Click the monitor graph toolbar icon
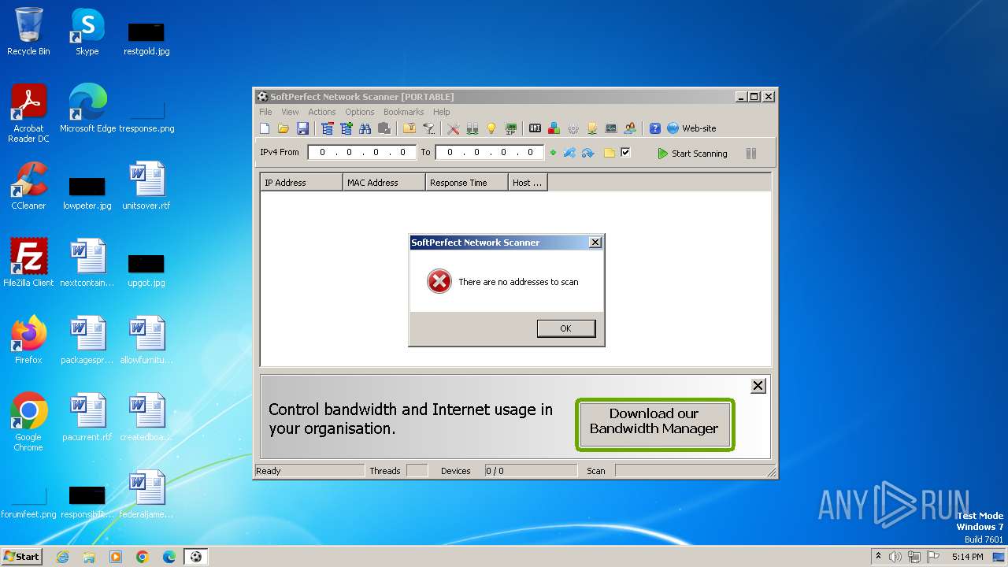The image size is (1008, 567). pos(611,128)
